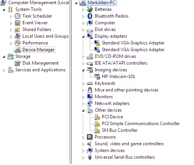Image resolution: width=194 pixels, height=165 pixels.
Task: Expand the Batteries category
Action: [x=83, y=10]
